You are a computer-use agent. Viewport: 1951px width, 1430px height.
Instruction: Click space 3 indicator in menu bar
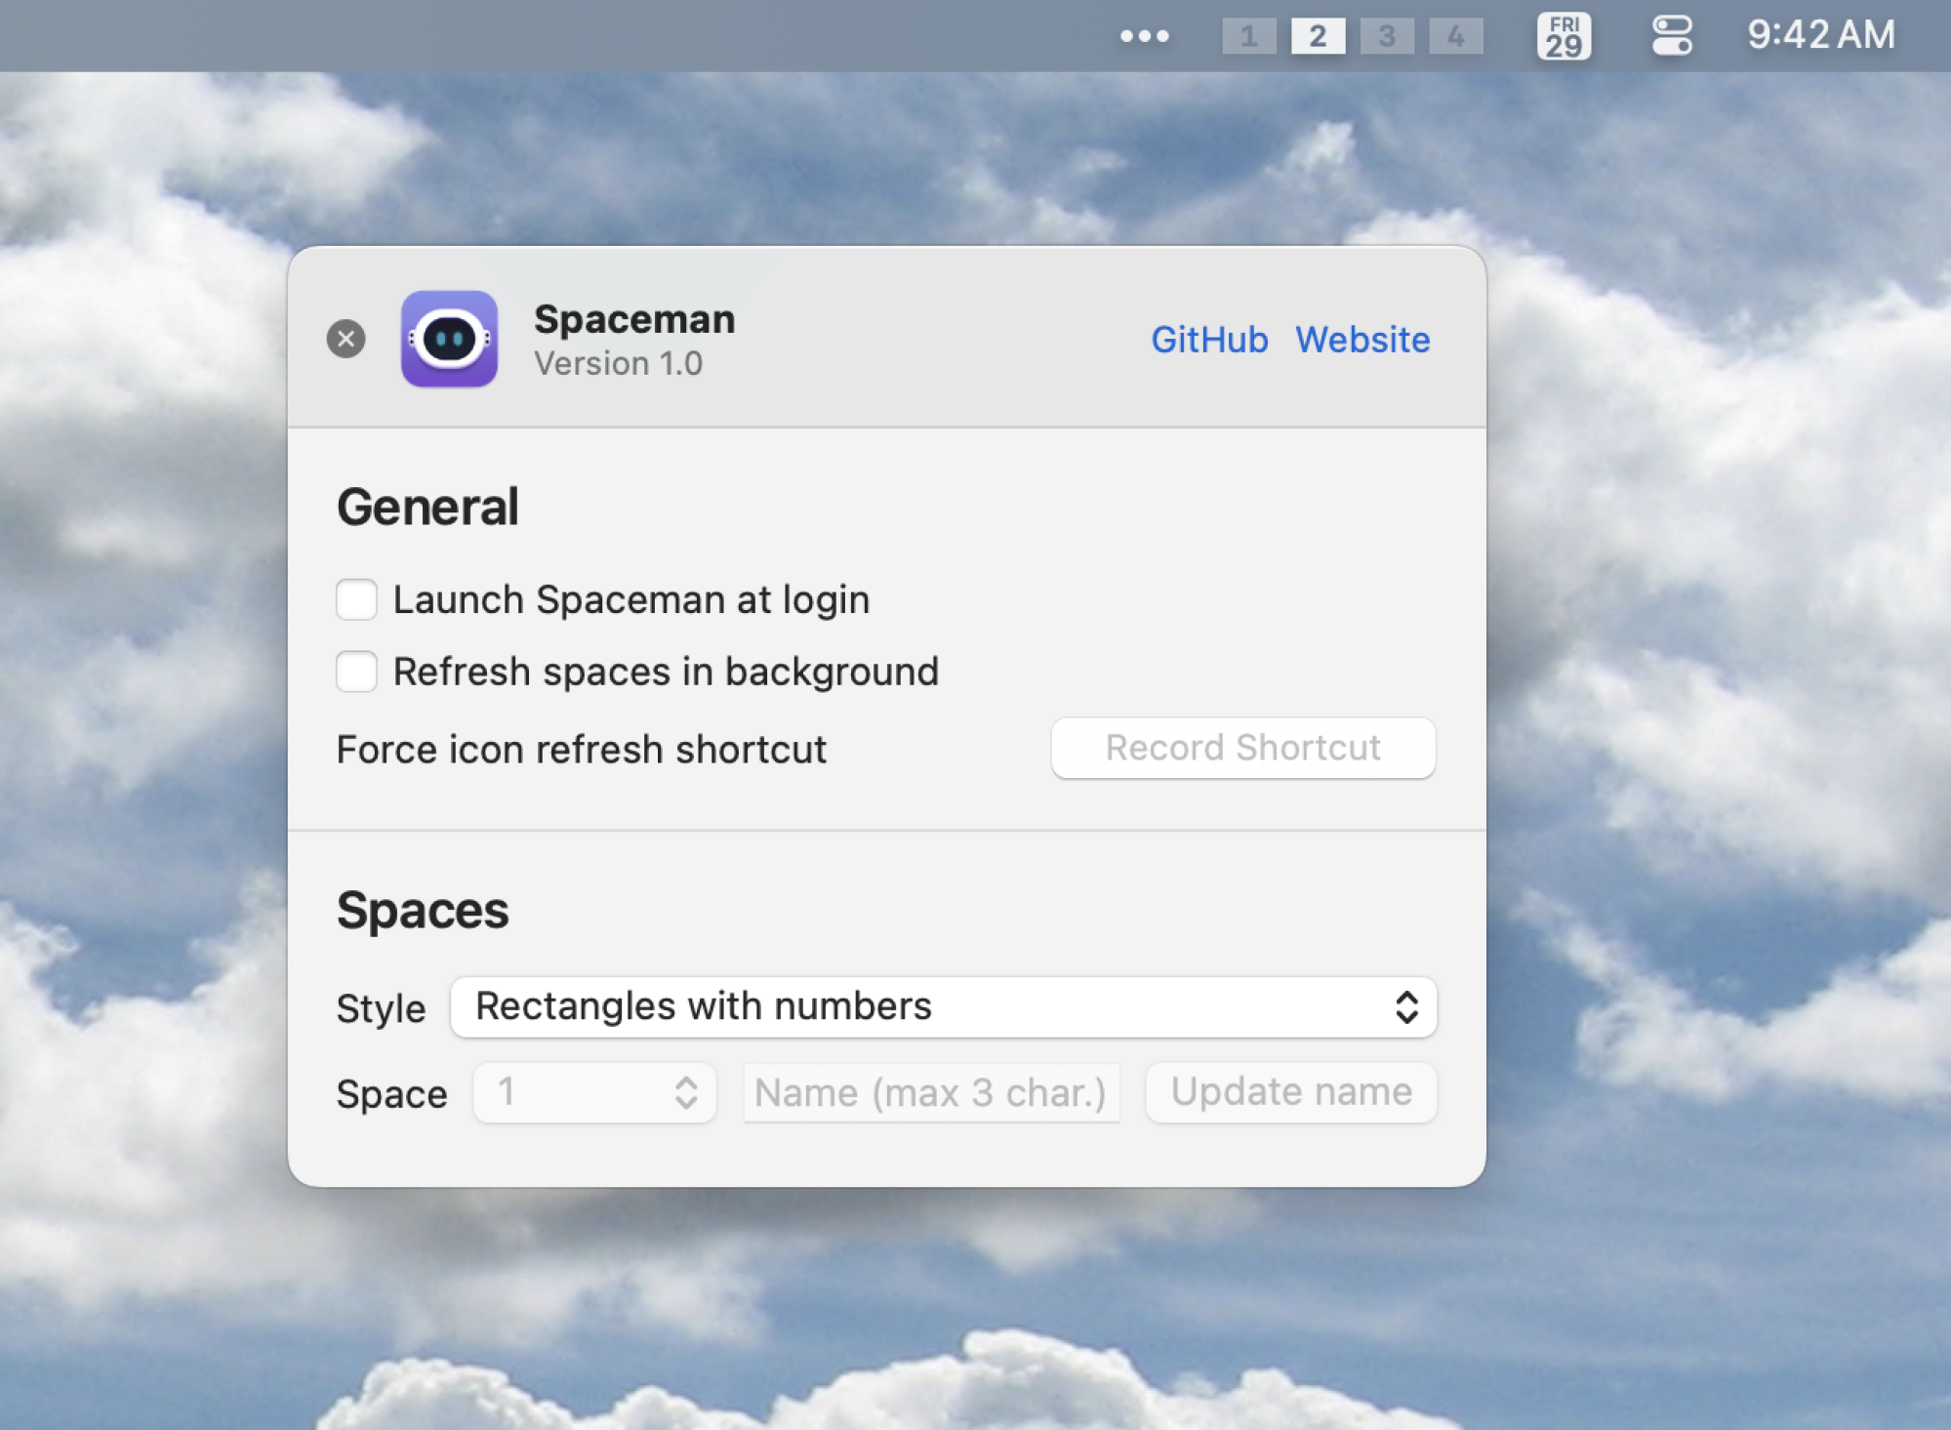coord(1386,36)
